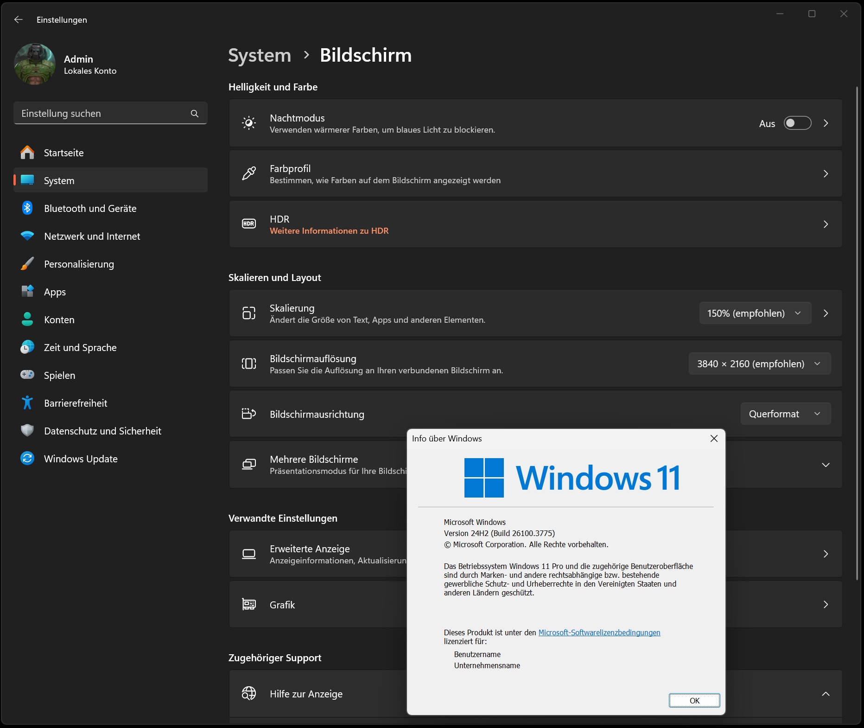This screenshot has height=728, width=864.
Task: Focus the Einstellung suchen search box
Action: coord(110,113)
